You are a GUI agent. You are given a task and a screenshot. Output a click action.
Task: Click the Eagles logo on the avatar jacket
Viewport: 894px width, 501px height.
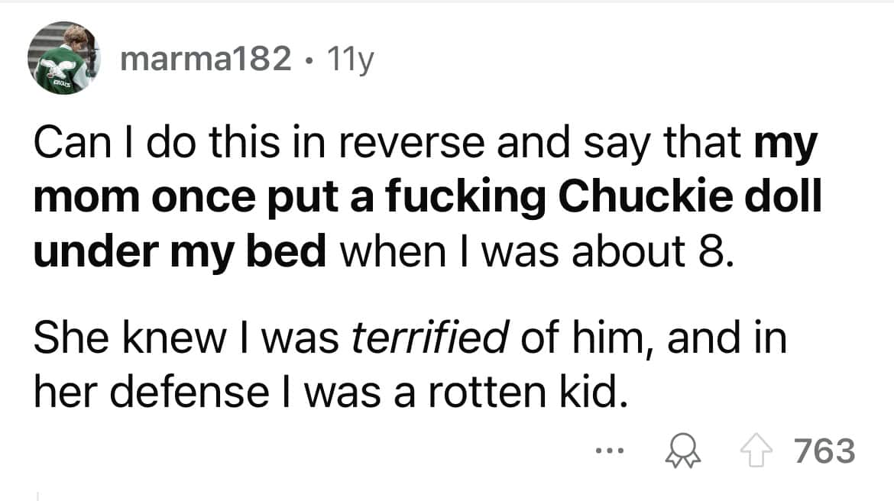56,67
